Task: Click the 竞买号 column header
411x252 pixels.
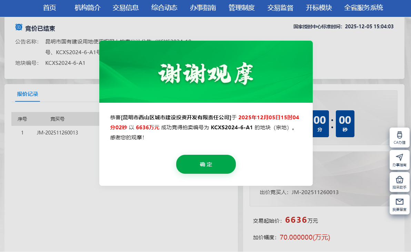Action: point(57,119)
